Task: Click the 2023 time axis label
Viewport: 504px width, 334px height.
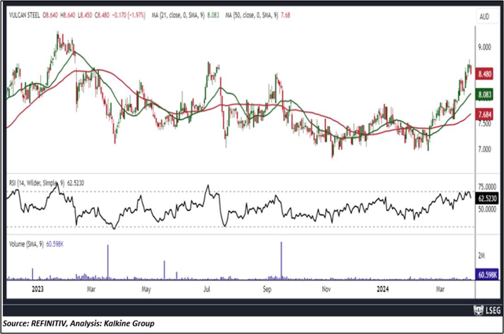Action: 38,289
